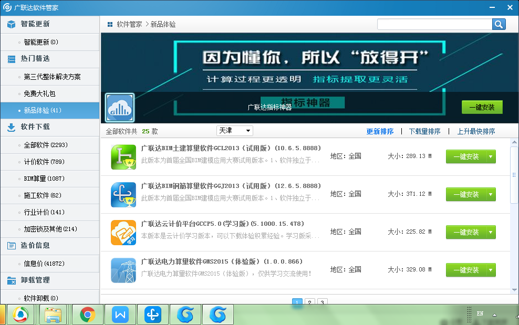Click the 因为懂你 promotional banner
Image resolution: width=519 pixels, height=325 pixels.
[309, 78]
